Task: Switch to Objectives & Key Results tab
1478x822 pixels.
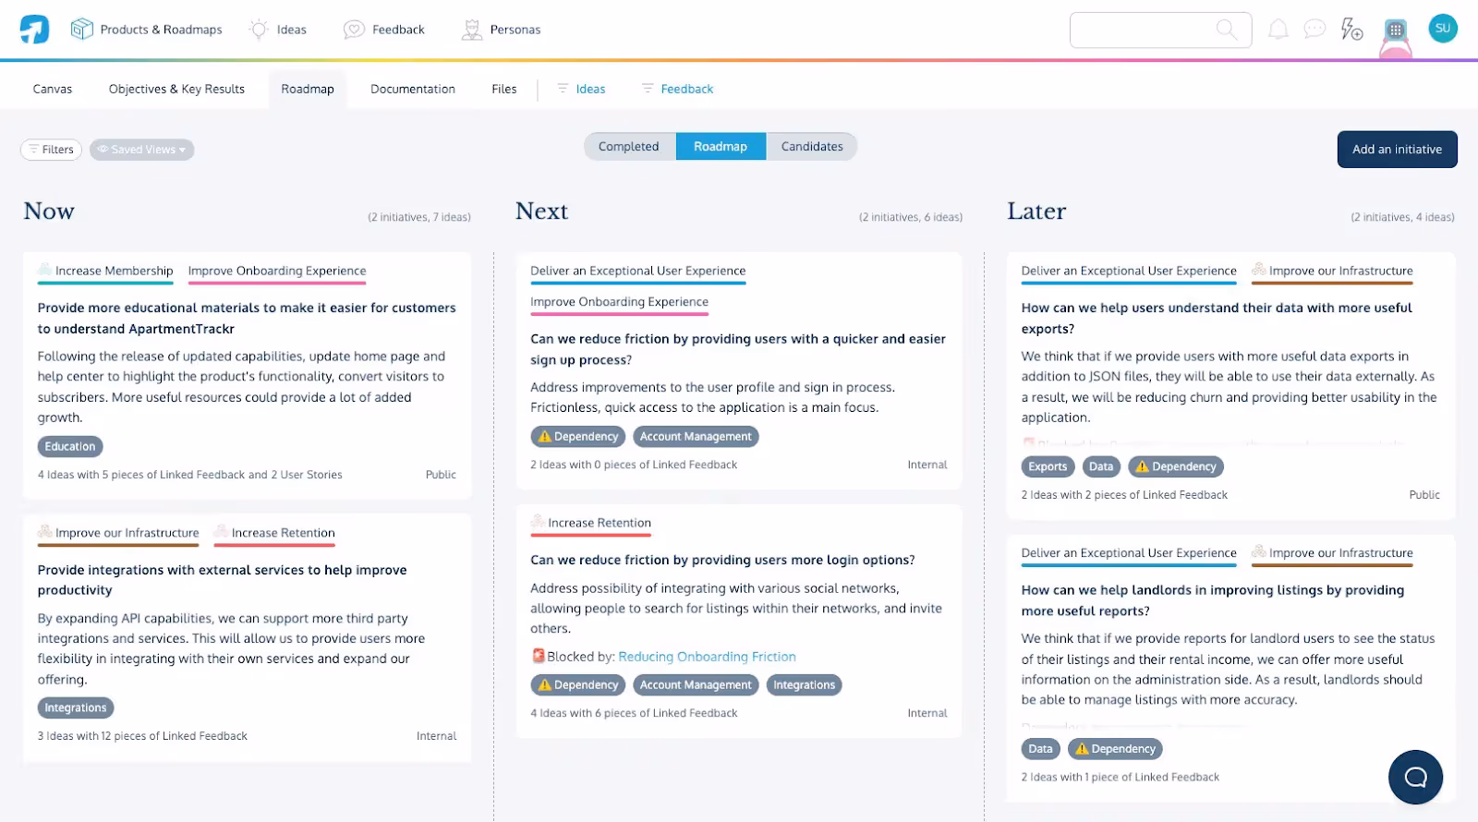Action: (x=176, y=89)
